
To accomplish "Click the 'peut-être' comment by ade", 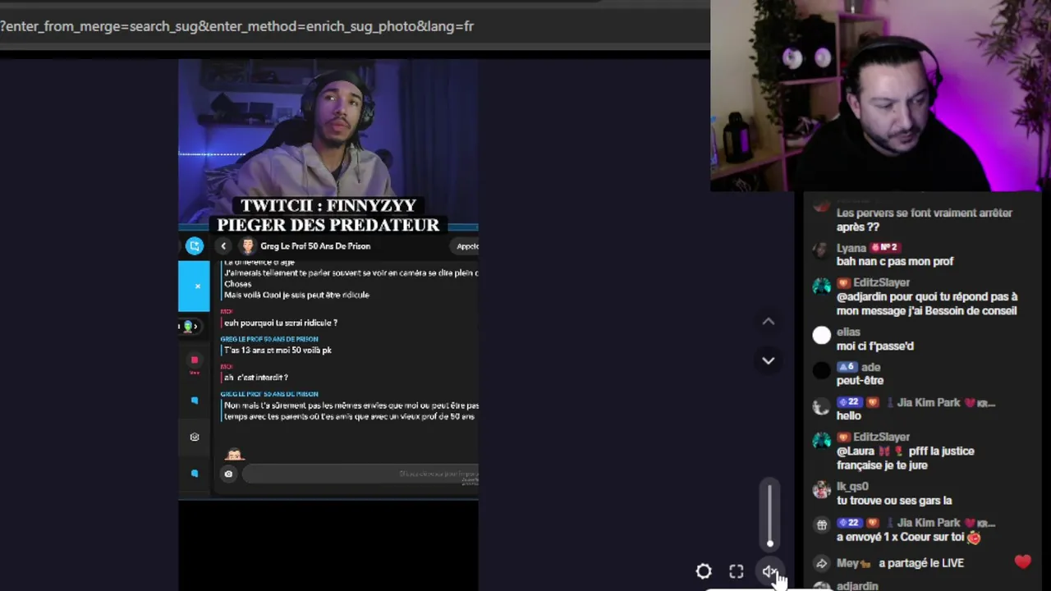I will point(860,381).
